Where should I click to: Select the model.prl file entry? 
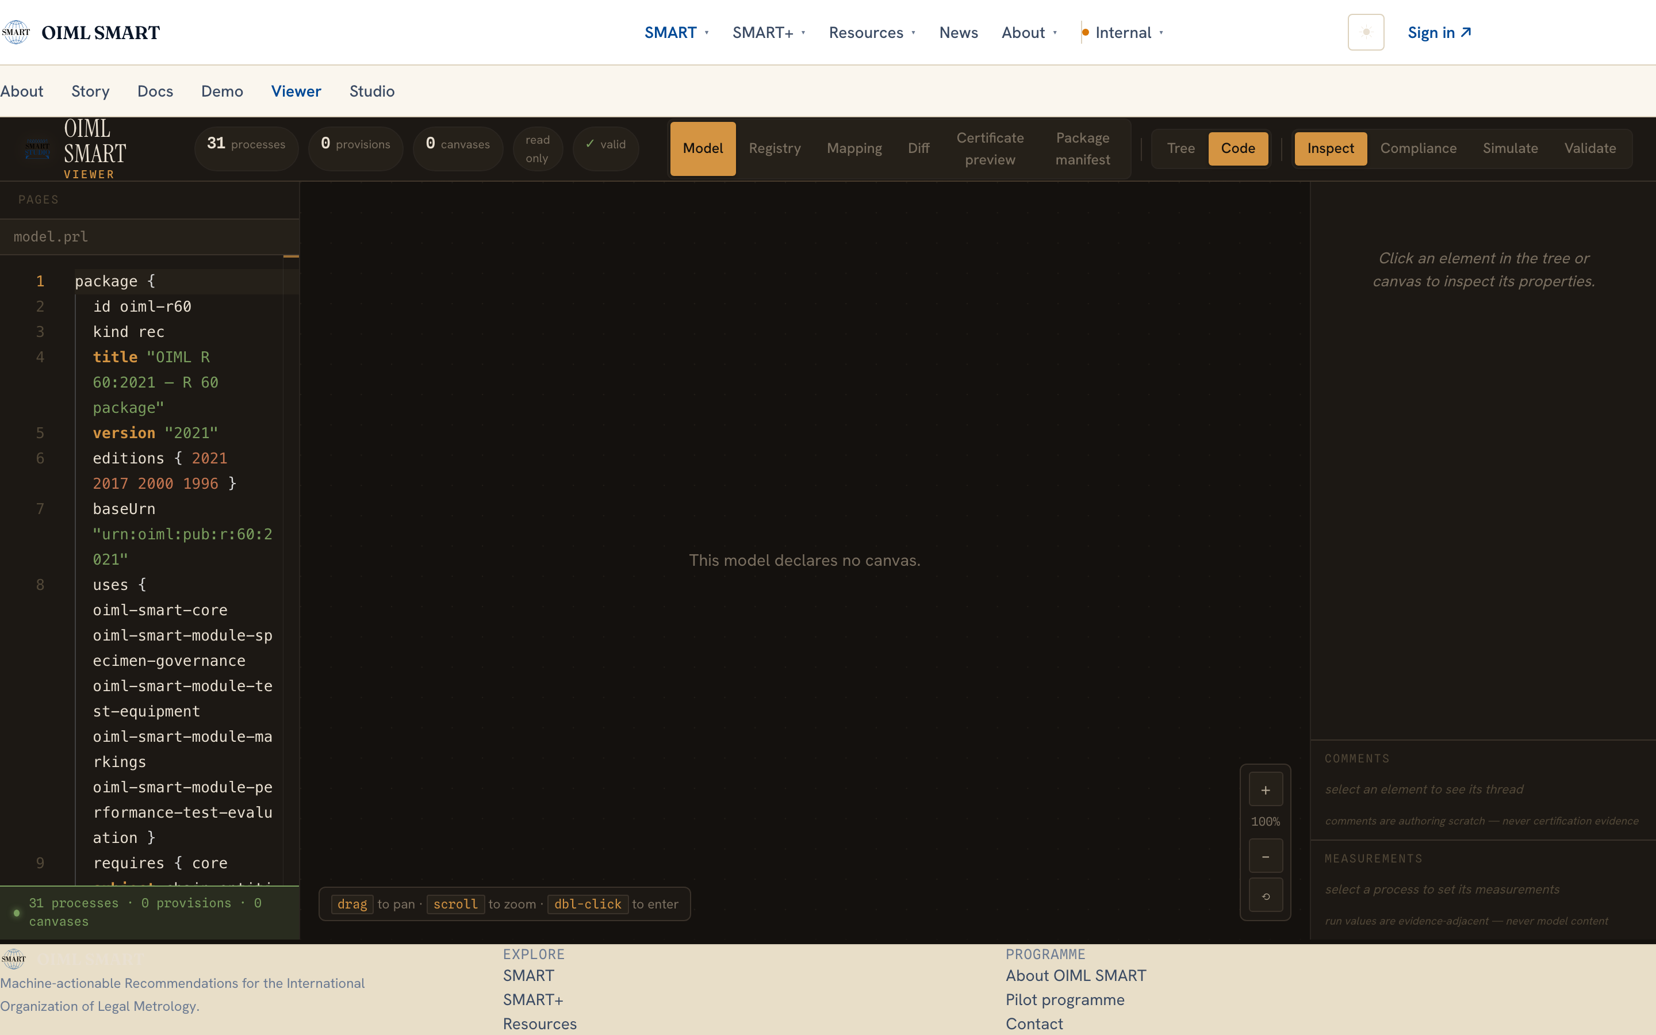pyautogui.click(x=149, y=236)
